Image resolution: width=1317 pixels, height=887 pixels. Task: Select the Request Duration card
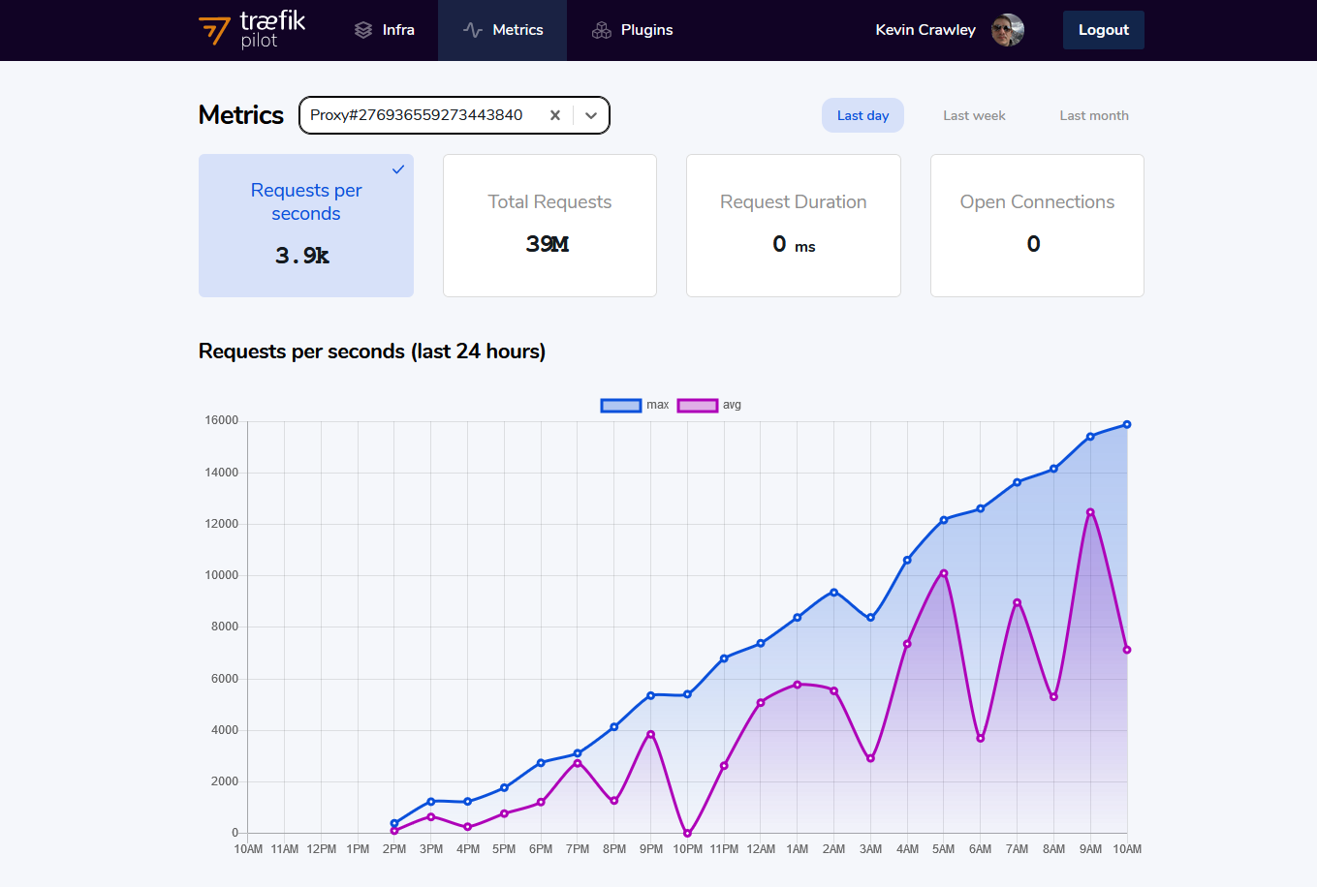[793, 225]
